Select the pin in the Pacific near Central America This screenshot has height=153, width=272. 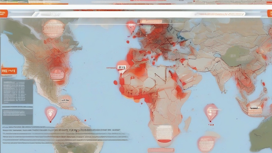[51, 112]
